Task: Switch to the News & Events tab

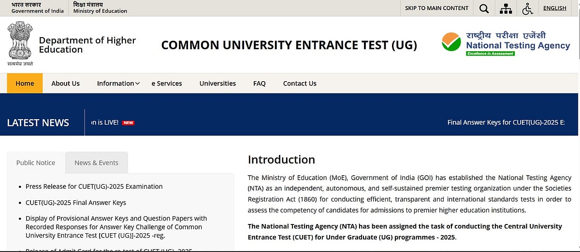Action: click(x=96, y=163)
